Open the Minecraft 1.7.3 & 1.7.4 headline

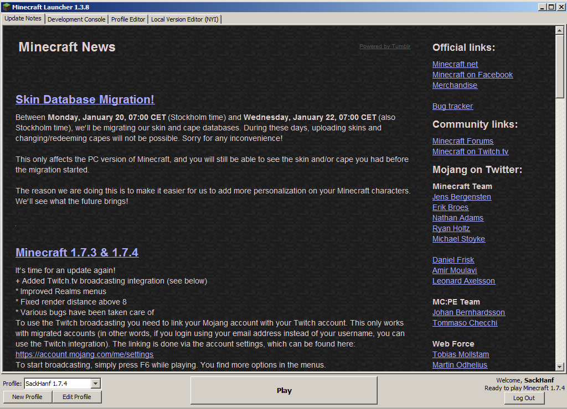pos(77,253)
